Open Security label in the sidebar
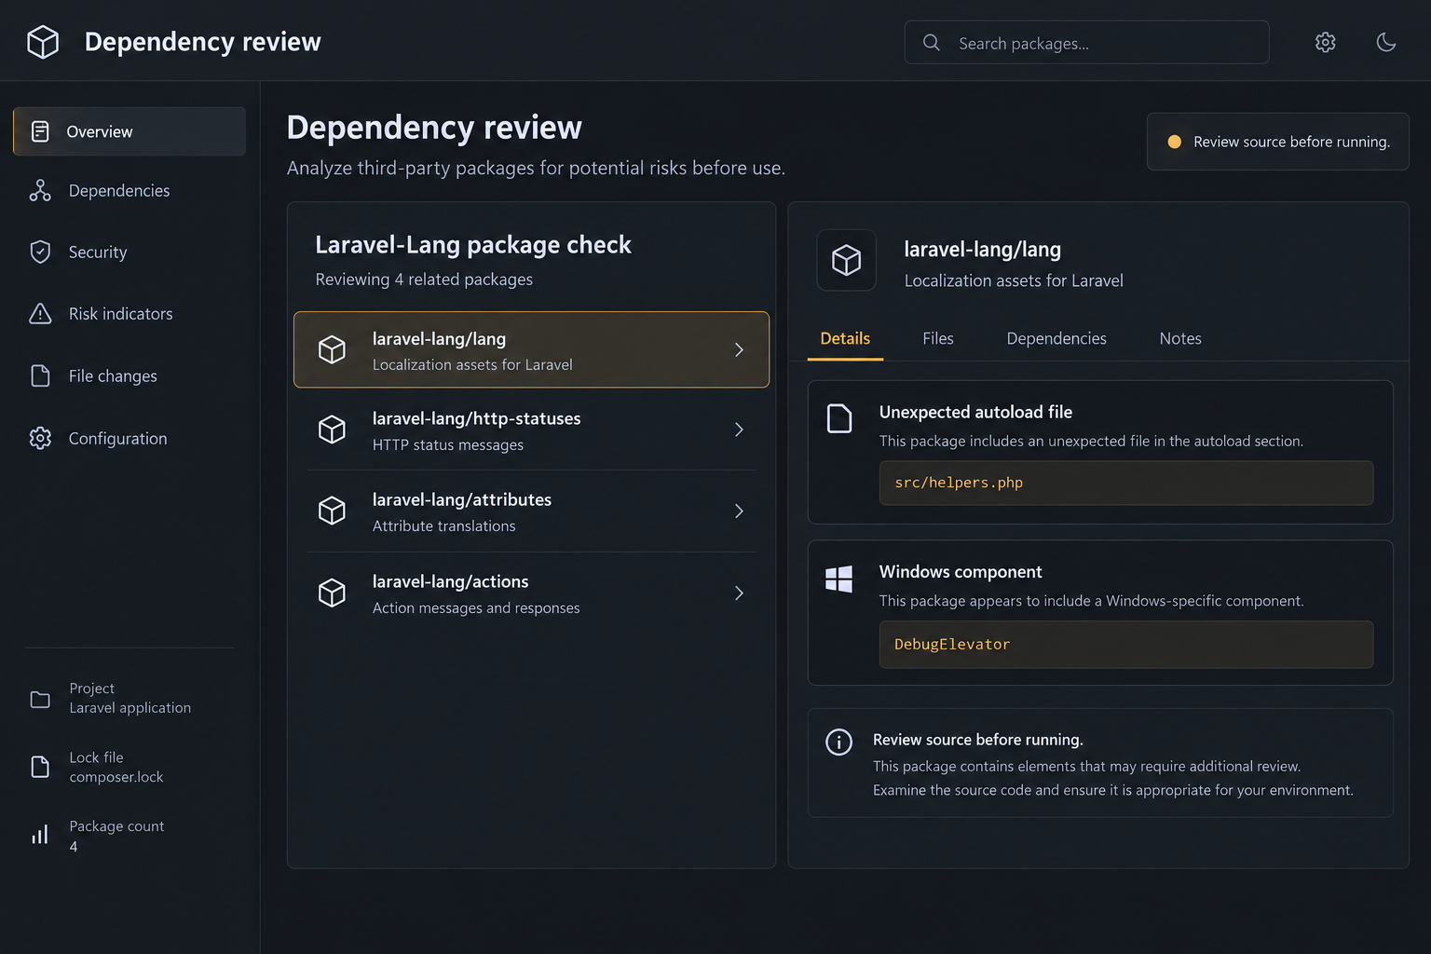 tap(98, 252)
